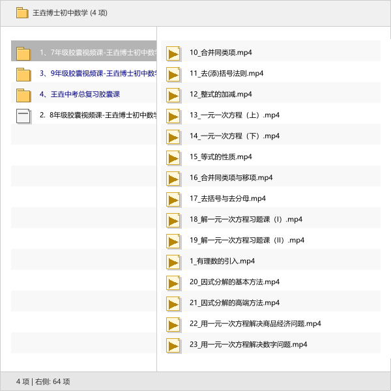Open file 11_去(添)括号法则.mp4
This screenshot has width=391, height=391.
coord(226,73)
